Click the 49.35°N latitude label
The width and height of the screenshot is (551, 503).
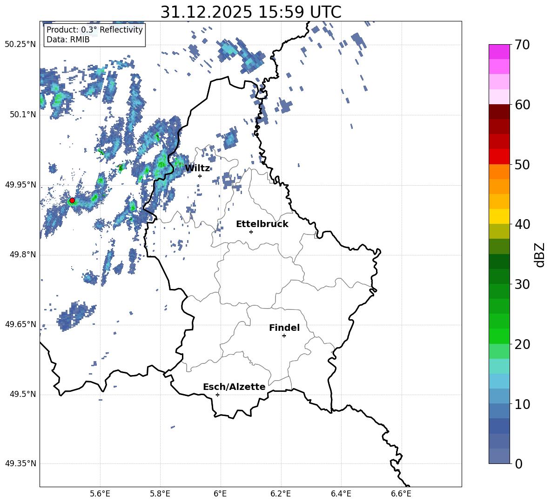20,463
